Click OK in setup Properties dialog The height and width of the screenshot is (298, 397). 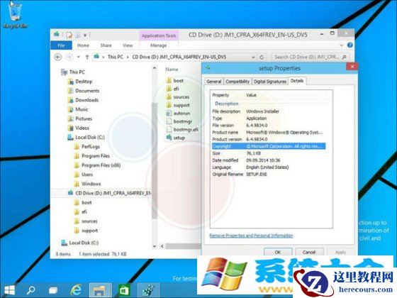[278, 252]
